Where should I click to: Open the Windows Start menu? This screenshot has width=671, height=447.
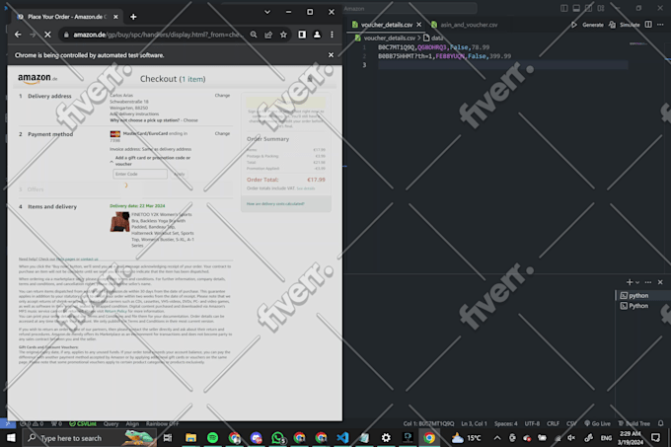click(11, 438)
